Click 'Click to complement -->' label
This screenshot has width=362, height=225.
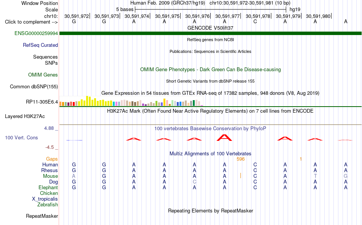tap(31, 22)
